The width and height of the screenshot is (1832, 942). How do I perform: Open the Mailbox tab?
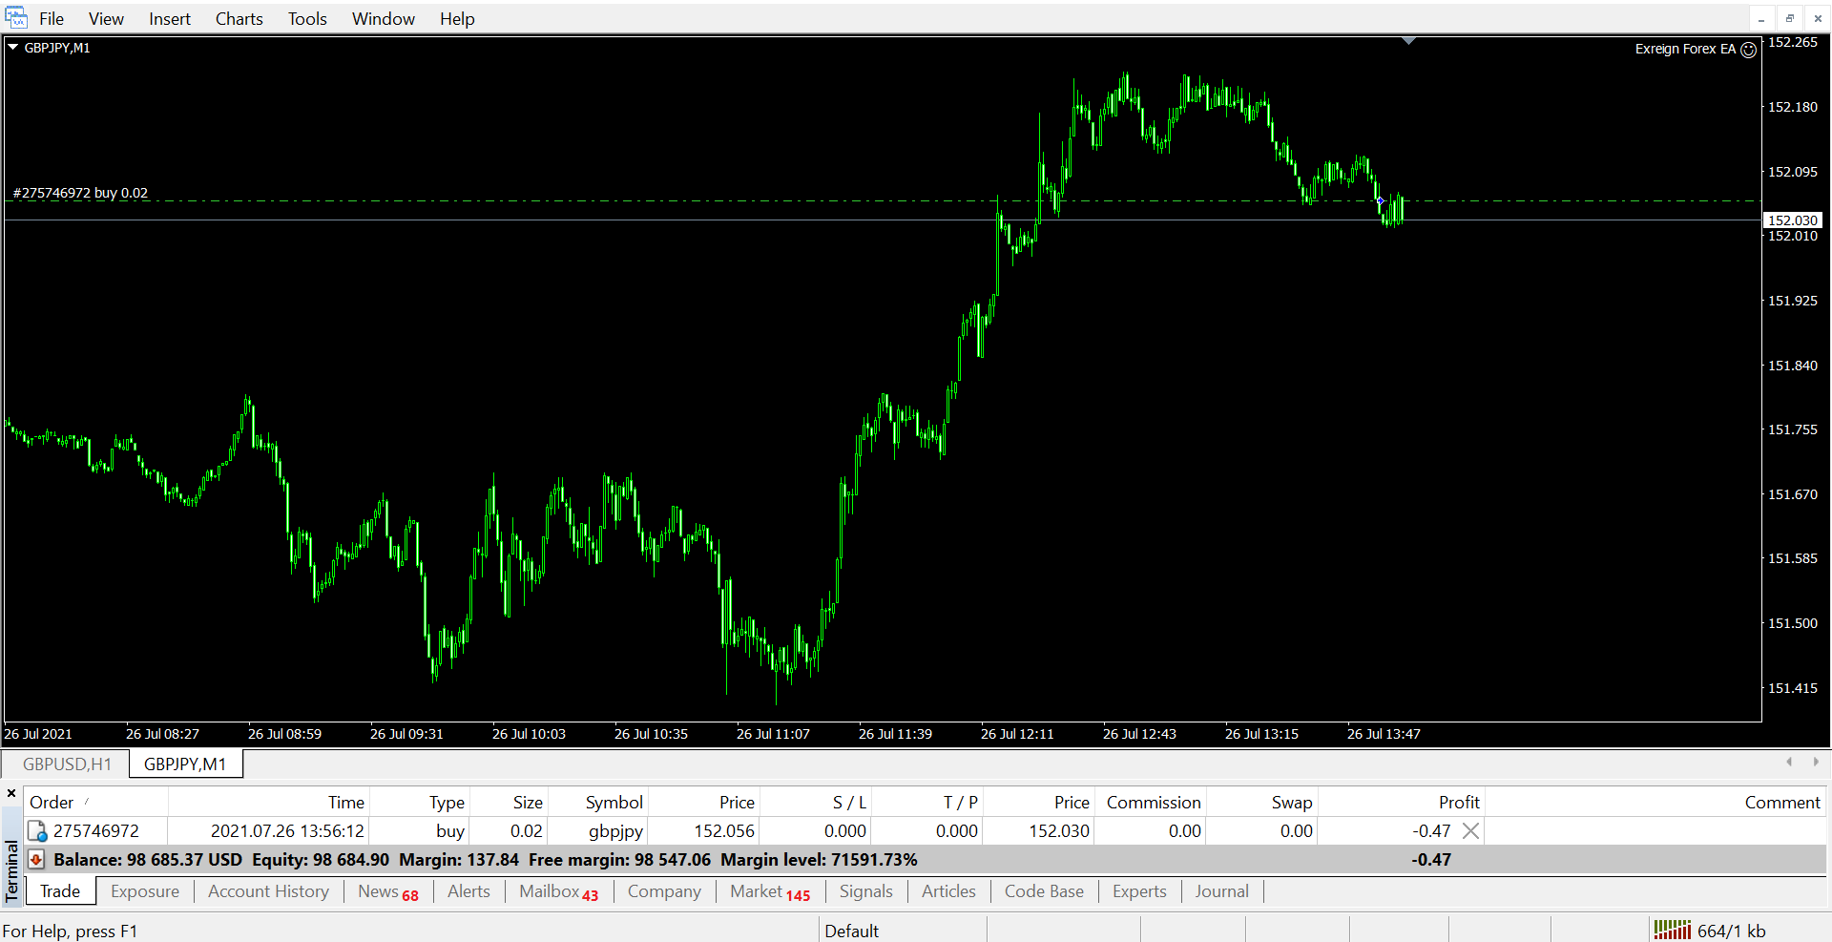click(557, 891)
